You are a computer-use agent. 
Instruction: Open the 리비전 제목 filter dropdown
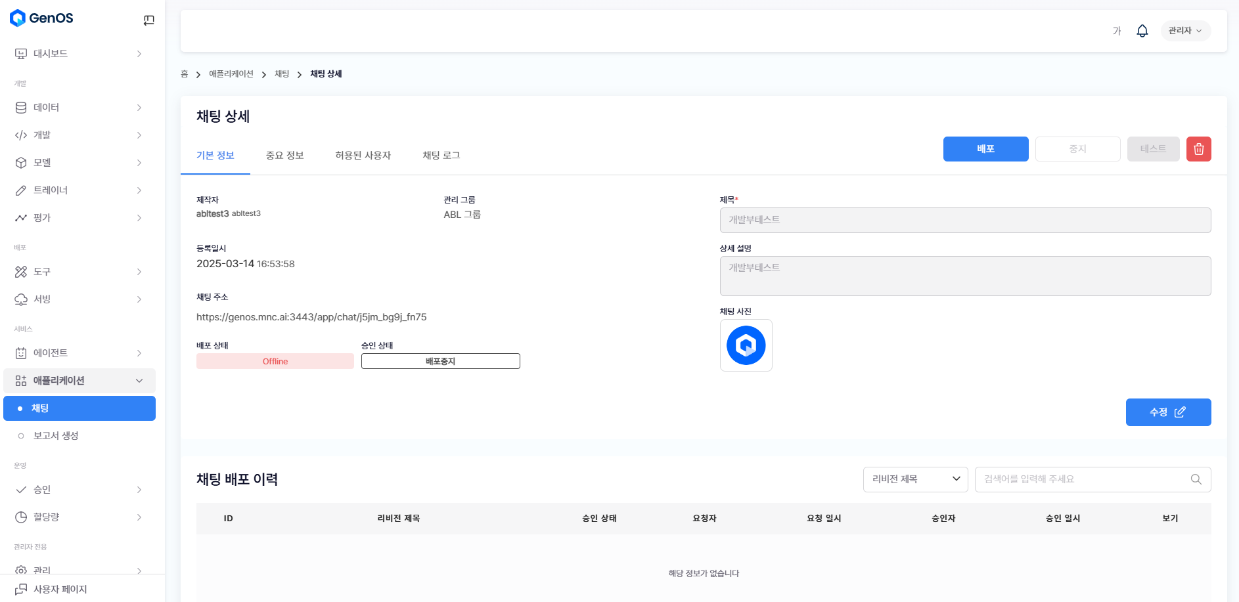(915, 479)
